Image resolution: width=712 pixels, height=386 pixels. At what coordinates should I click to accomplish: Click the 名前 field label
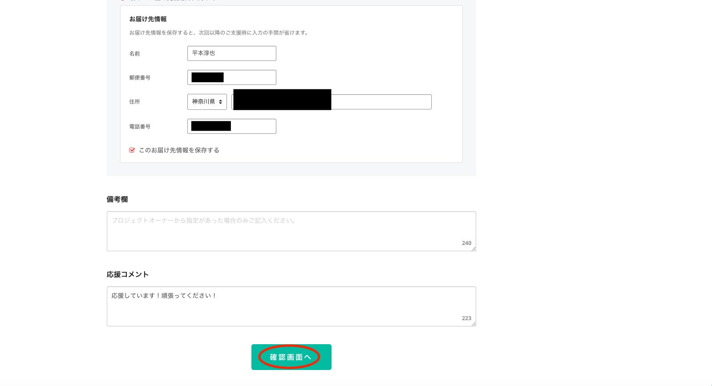tap(134, 54)
